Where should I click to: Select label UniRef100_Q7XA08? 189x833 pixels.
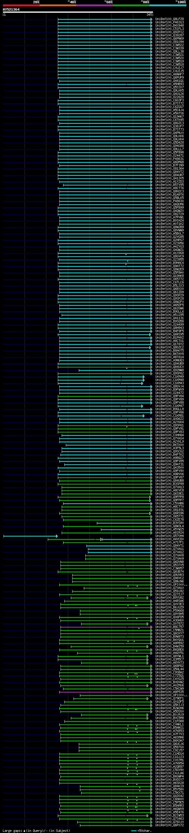coord(170,555)
